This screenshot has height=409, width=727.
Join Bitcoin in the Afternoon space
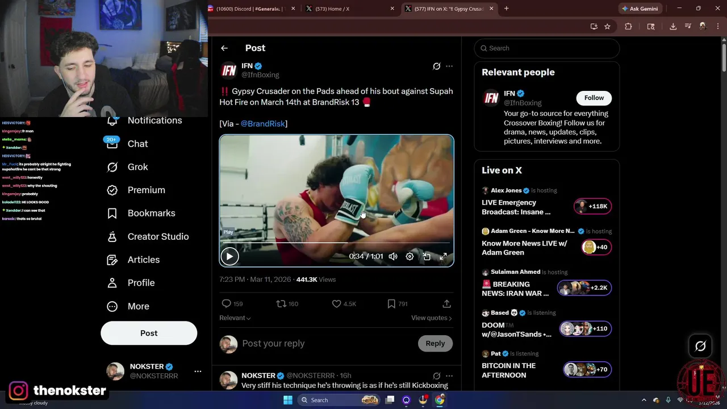coord(546,365)
